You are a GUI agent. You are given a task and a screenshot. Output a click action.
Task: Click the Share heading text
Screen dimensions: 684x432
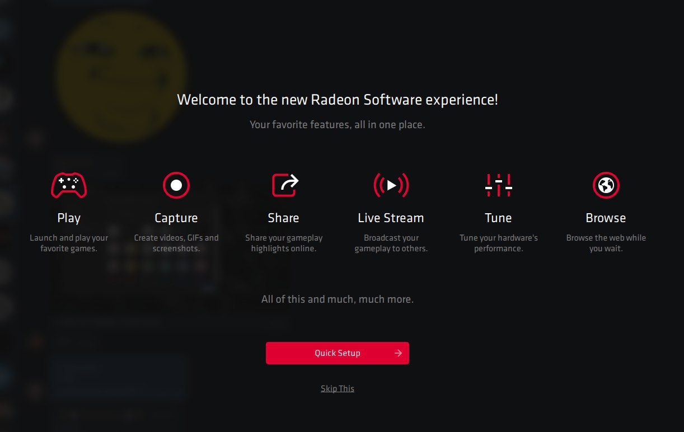pyautogui.click(x=283, y=218)
